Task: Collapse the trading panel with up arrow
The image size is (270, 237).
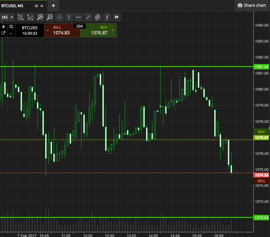Action: coord(3,27)
